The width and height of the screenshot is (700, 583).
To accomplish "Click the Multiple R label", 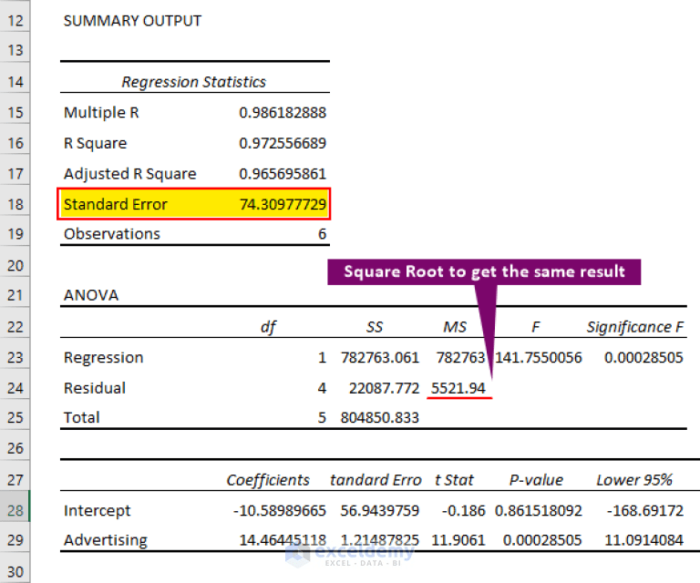I will [x=101, y=112].
